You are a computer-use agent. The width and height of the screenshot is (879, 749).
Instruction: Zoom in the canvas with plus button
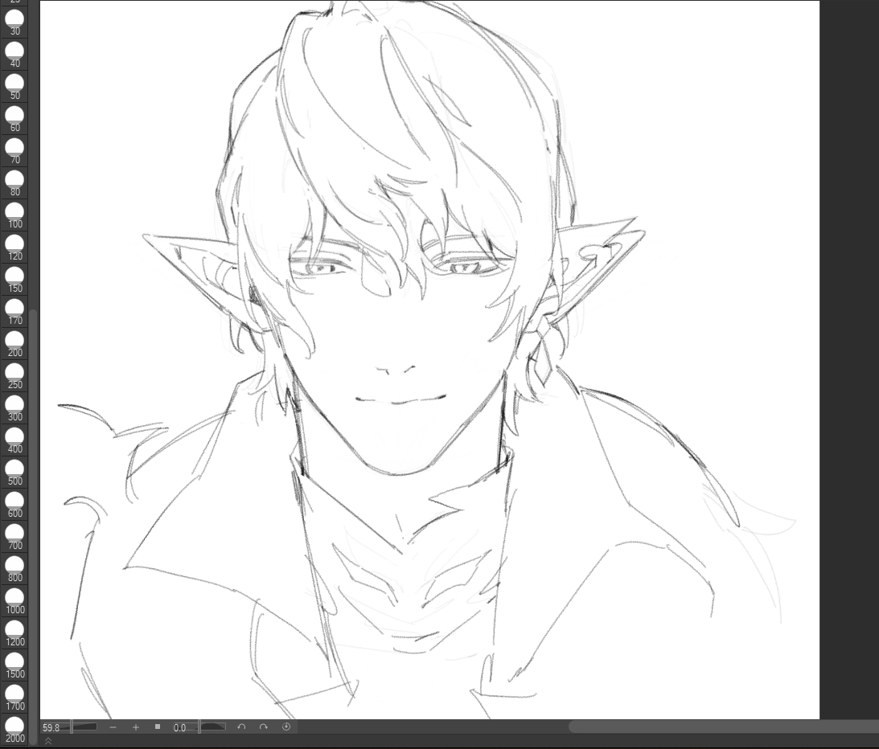pyautogui.click(x=136, y=727)
